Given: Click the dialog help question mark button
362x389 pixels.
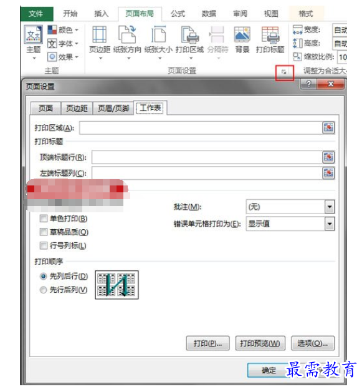Looking at the screenshot, I should coord(308,84).
